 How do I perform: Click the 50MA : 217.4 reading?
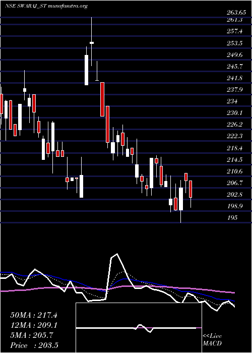[x=34, y=315]
